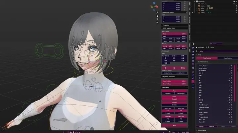238x133 pixels.
Task: Hide the metarig in the outliner
Action: [236, 13]
